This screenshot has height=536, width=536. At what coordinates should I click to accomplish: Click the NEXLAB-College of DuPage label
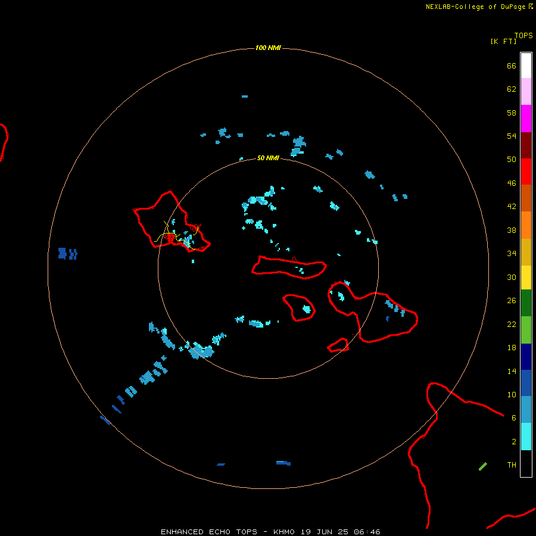point(475,7)
